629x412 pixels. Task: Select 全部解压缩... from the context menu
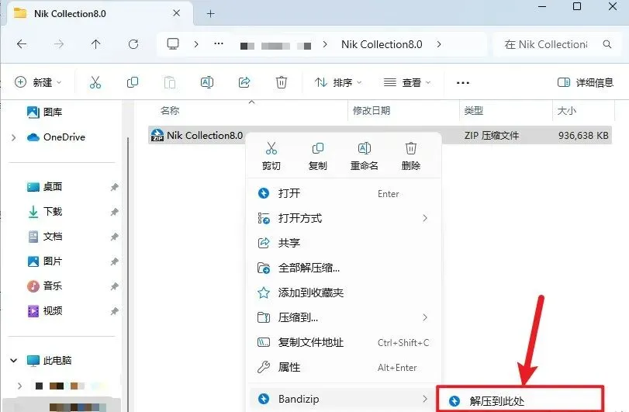344,268
